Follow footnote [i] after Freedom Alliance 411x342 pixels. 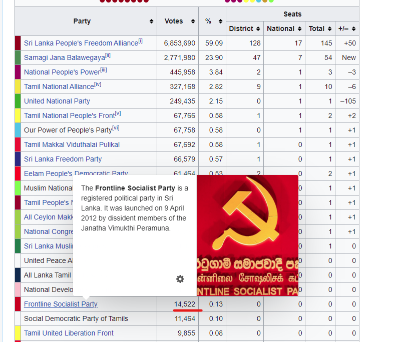tap(140, 41)
